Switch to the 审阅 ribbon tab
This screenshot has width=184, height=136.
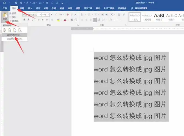(70, 8)
